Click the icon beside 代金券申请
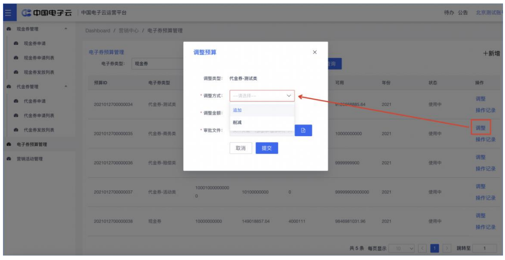Screen dimensions: 505x260 tap(16, 101)
